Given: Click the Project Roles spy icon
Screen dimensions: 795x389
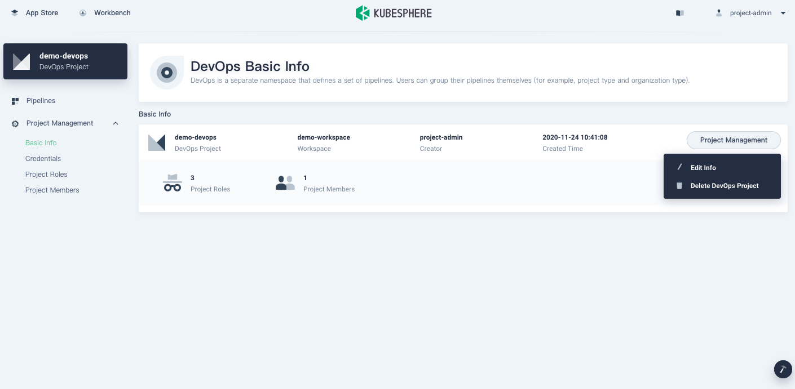Looking at the screenshot, I should (x=173, y=183).
